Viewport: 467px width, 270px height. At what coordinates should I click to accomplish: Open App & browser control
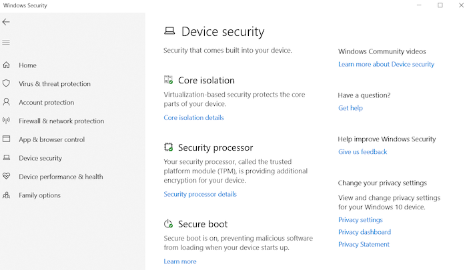click(51, 139)
